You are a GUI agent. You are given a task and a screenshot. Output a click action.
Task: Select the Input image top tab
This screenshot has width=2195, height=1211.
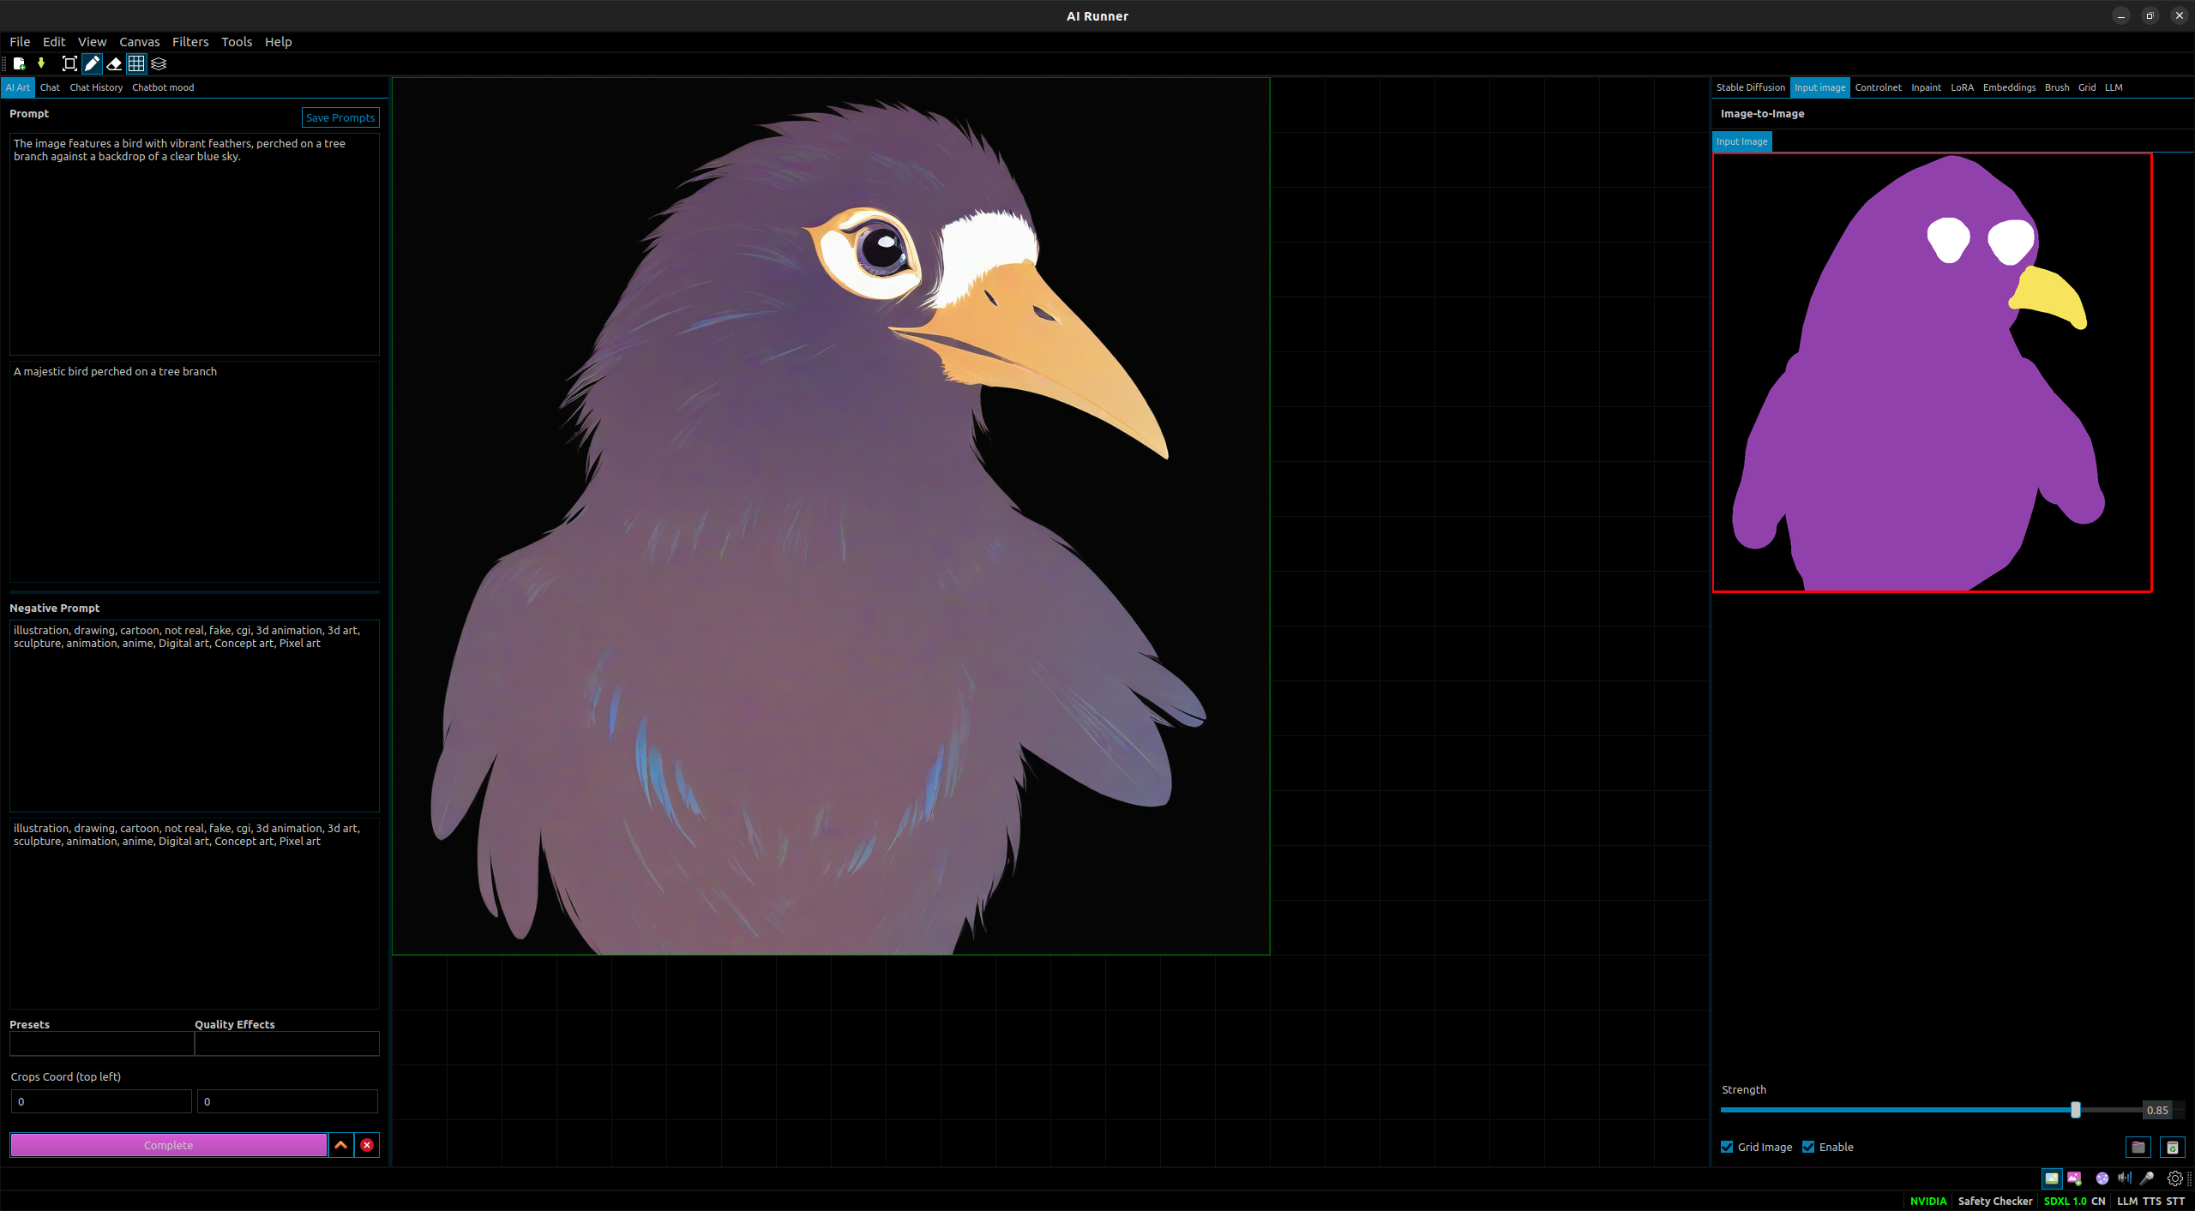(1819, 87)
